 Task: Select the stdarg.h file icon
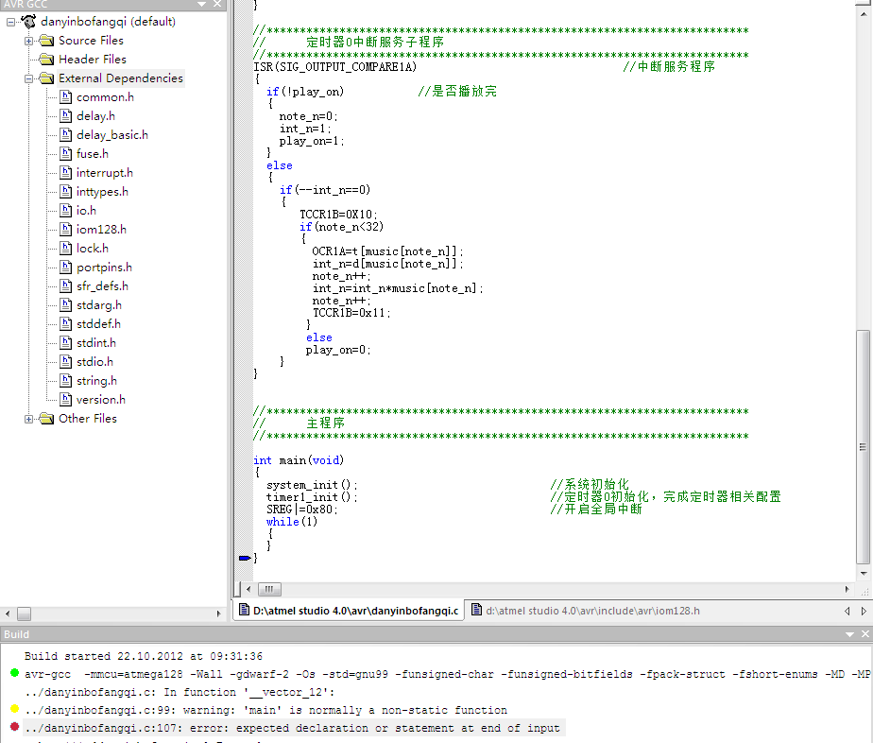tap(66, 305)
